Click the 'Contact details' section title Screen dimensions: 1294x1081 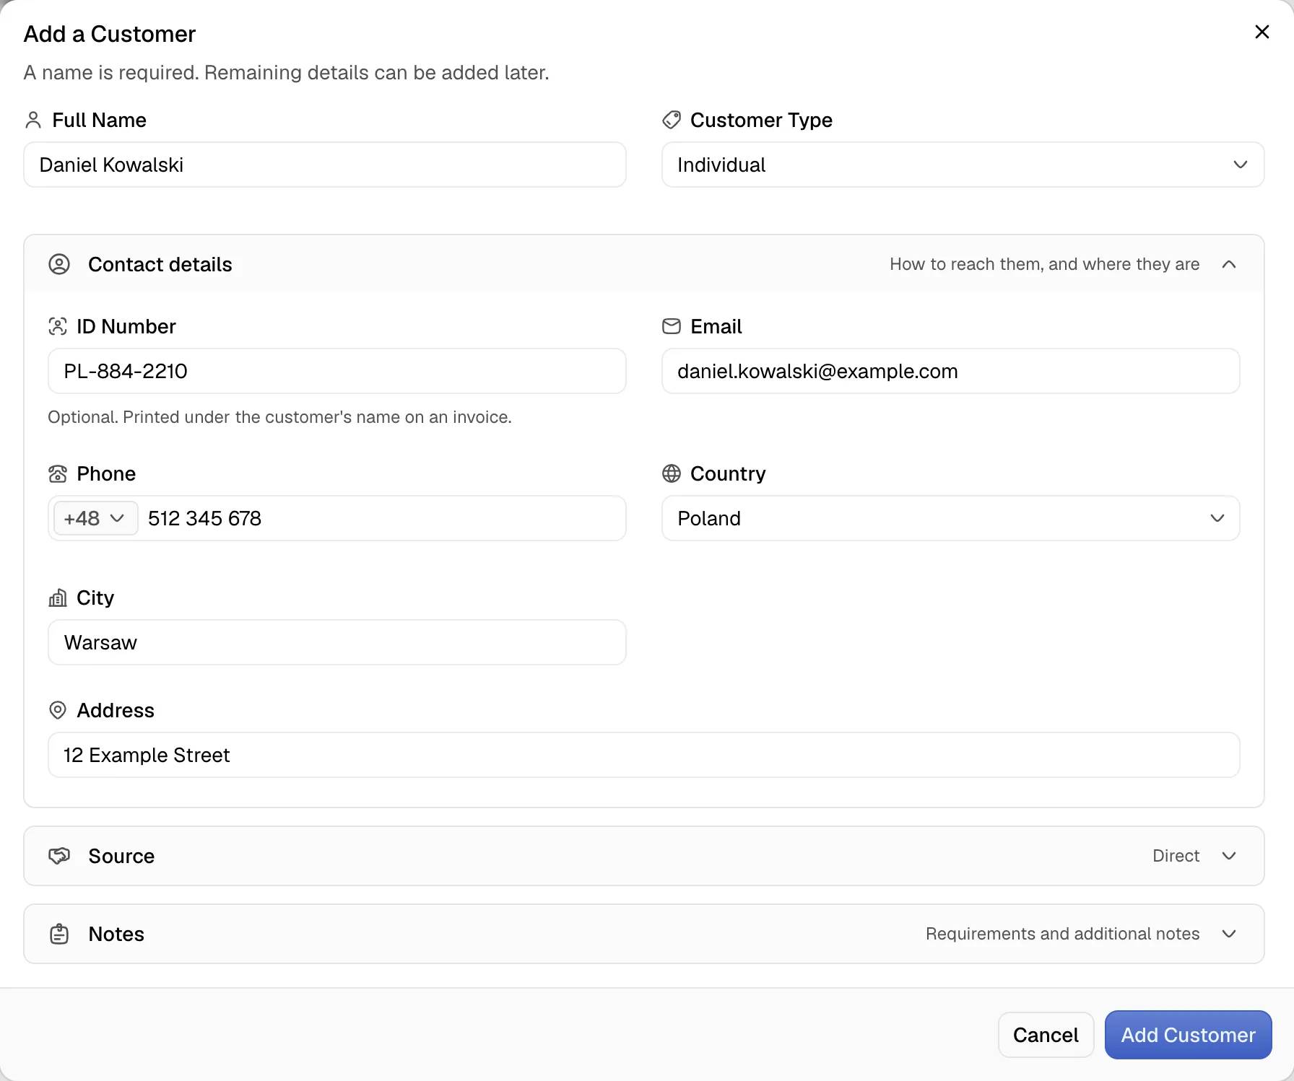[160, 264]
